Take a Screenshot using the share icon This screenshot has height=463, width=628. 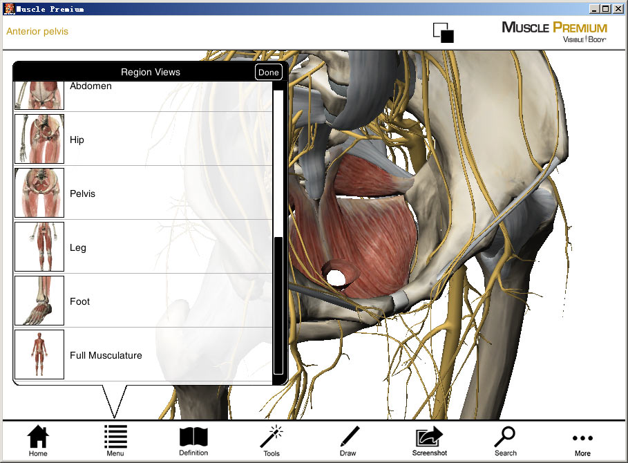429,441
